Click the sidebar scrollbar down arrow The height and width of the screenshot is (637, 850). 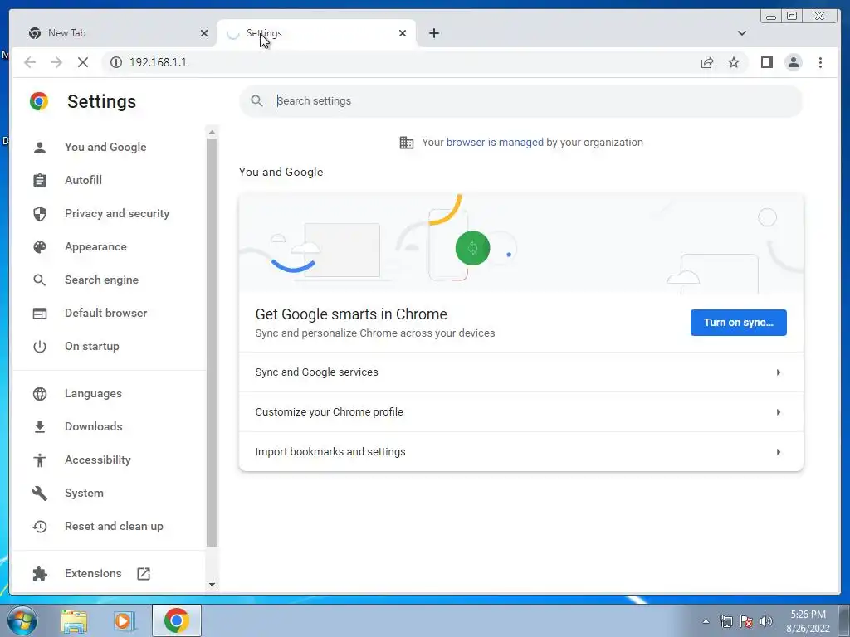coord(212,585)
